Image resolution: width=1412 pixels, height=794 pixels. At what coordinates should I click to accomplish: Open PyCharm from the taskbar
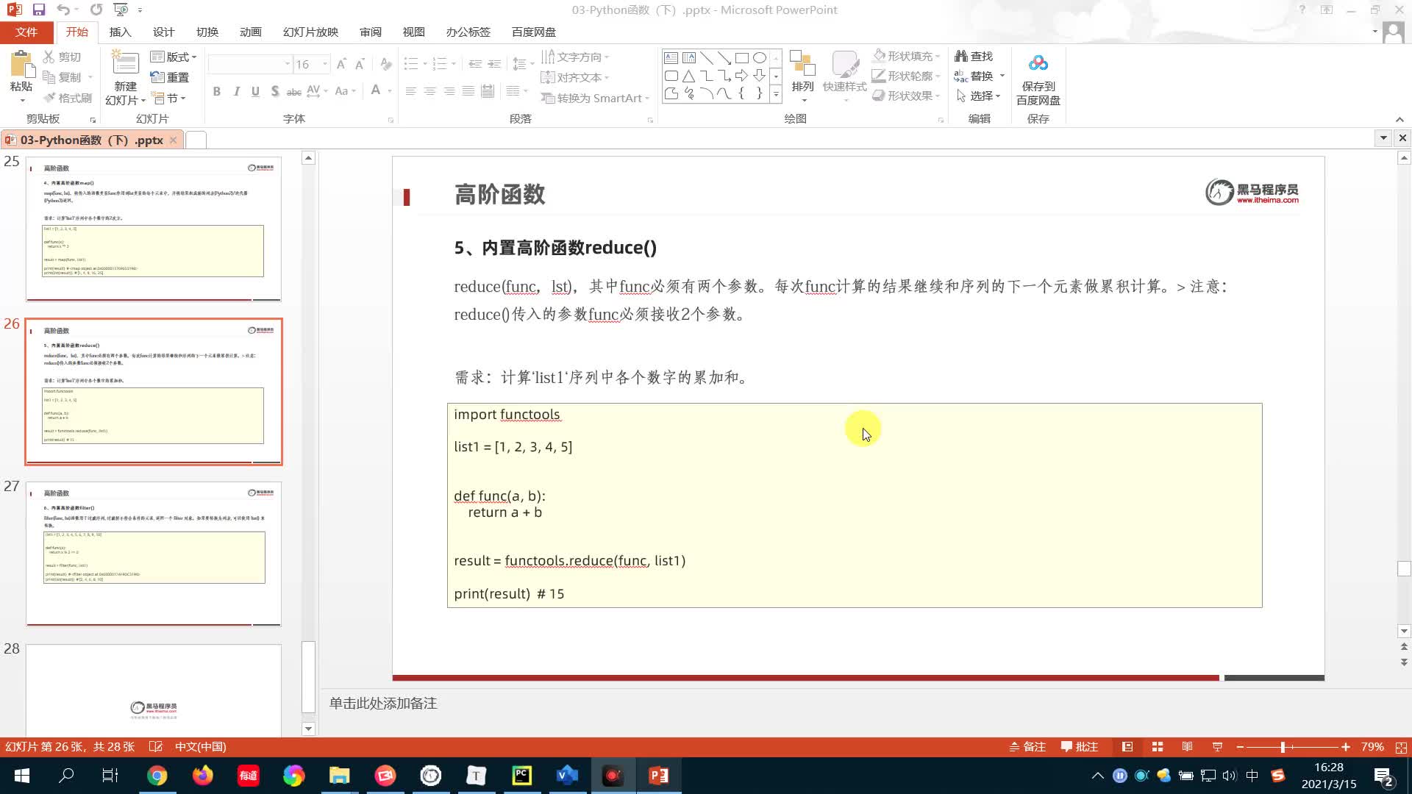[x=522, y=776]
